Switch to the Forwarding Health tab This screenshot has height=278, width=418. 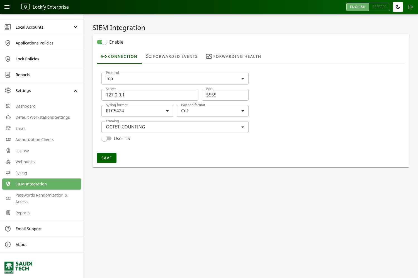pos(234,56)
